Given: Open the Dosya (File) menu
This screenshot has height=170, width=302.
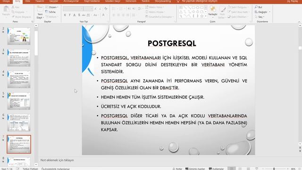Looking at the screenshot, I should click(6, 1).
